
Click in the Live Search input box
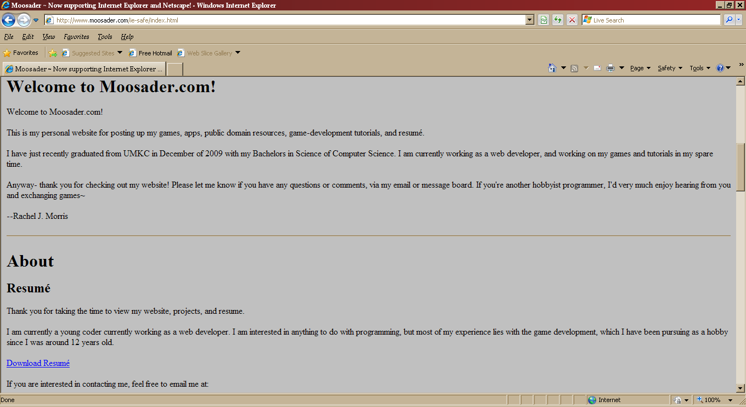tap(655, 20)
